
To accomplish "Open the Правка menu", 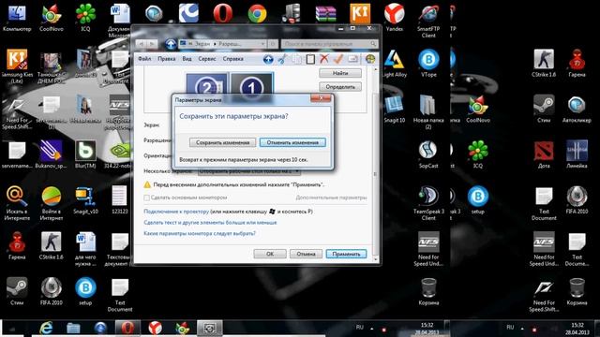I will coord(167,59).
